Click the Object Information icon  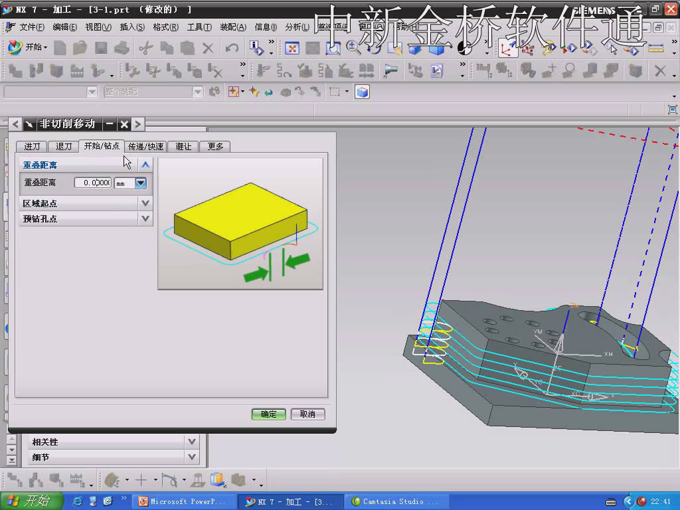pos(256,48)
